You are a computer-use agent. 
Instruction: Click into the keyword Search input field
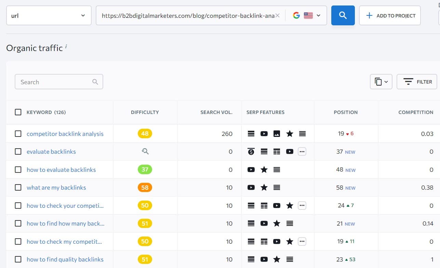point(59,82)
